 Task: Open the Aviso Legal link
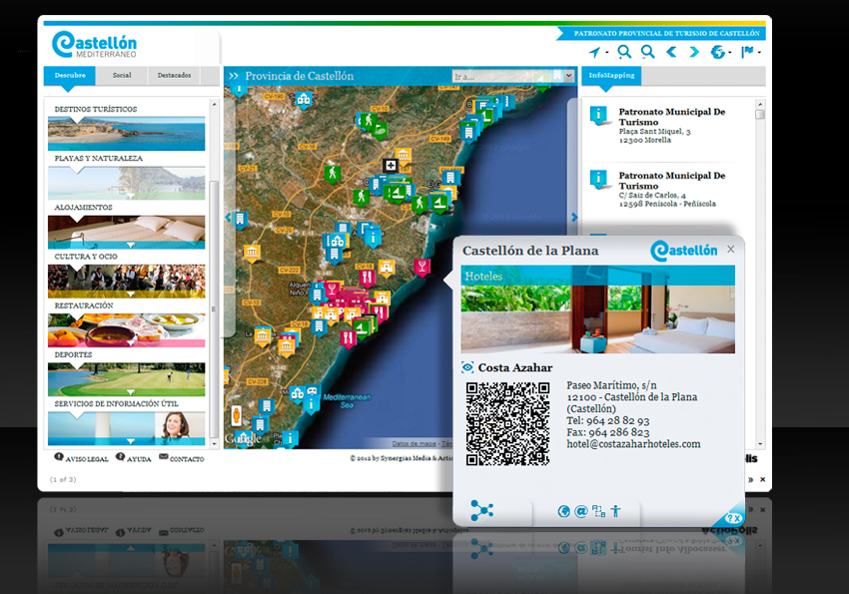[x=81, y=458]
